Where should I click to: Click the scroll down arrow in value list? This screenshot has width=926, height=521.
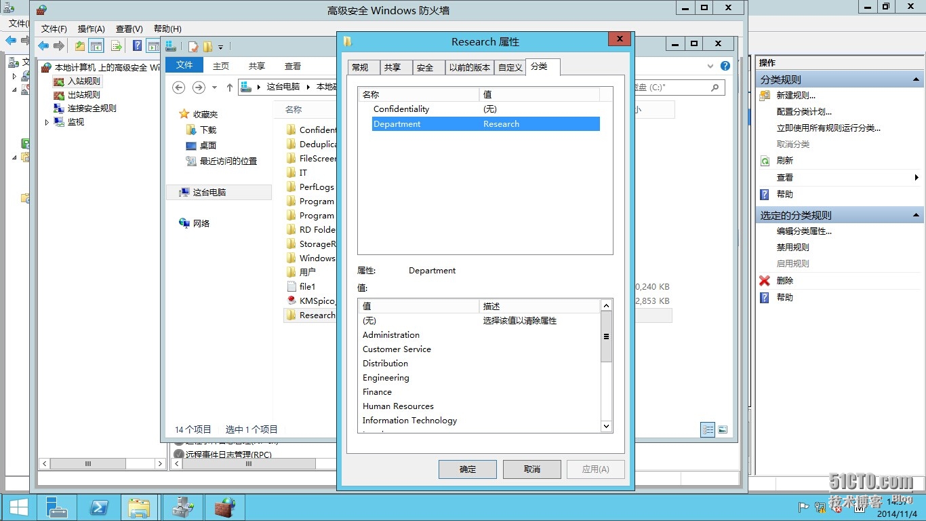(x=606, y=426)
